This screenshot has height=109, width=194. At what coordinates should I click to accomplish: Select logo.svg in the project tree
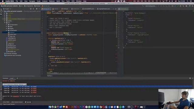(12, 36)
